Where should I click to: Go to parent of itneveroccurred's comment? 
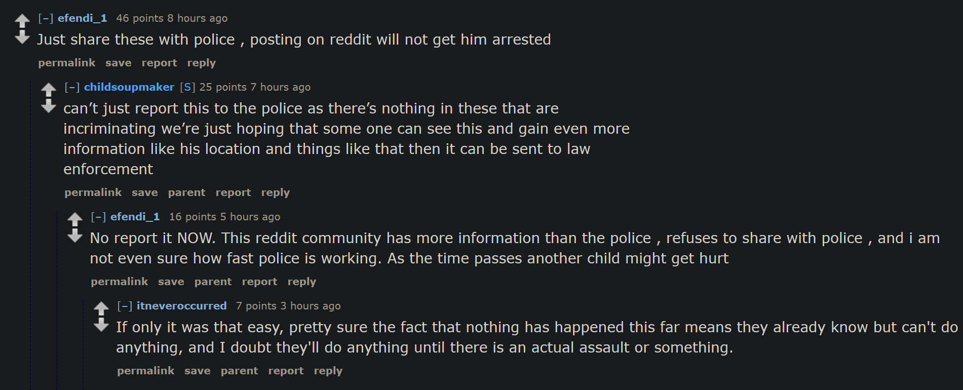(239, 371)
